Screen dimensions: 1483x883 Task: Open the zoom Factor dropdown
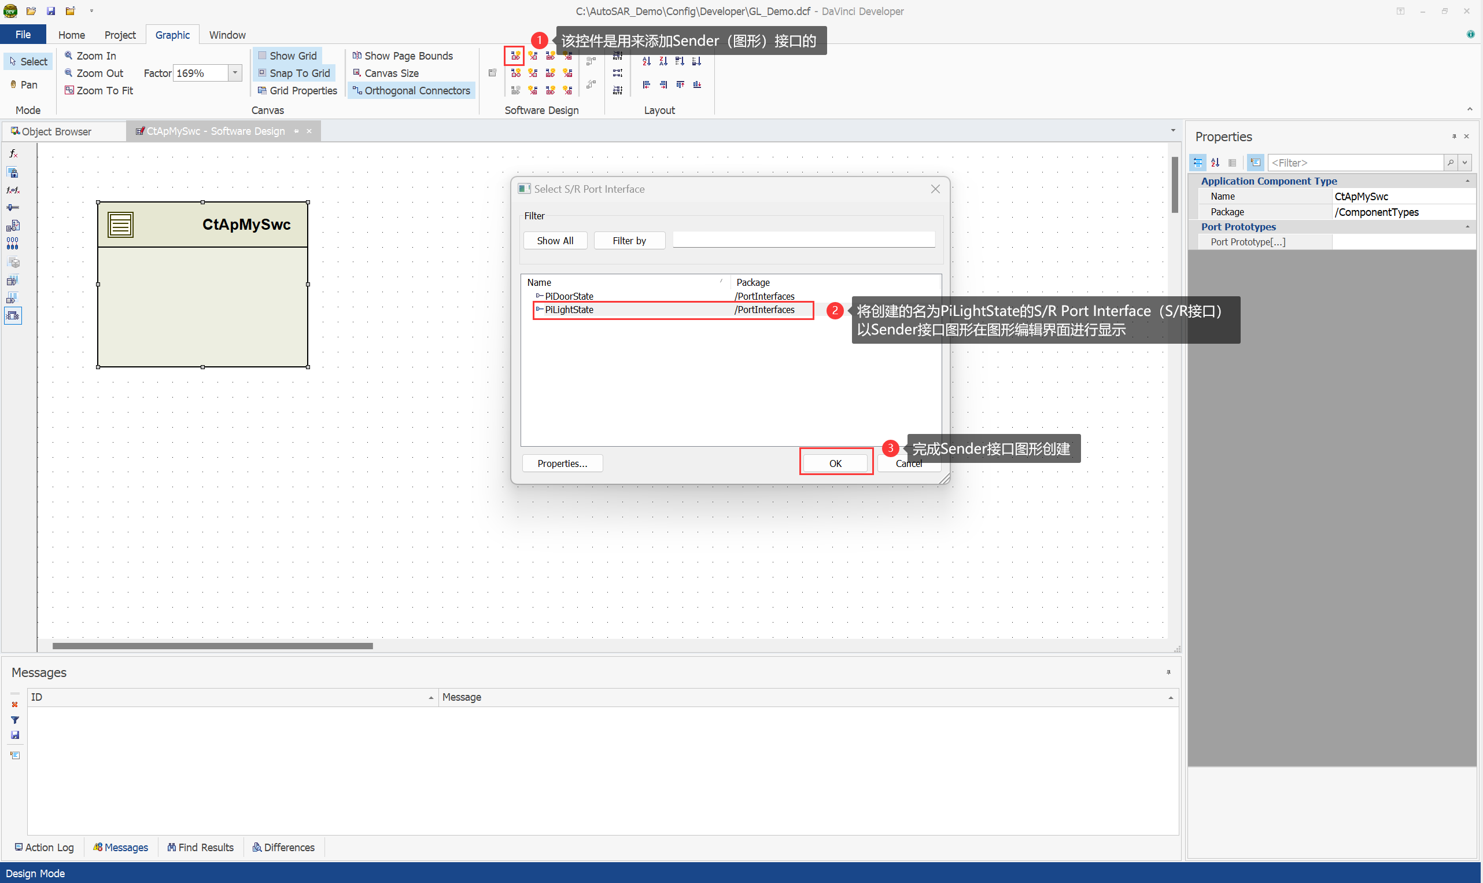pos(235,72)
